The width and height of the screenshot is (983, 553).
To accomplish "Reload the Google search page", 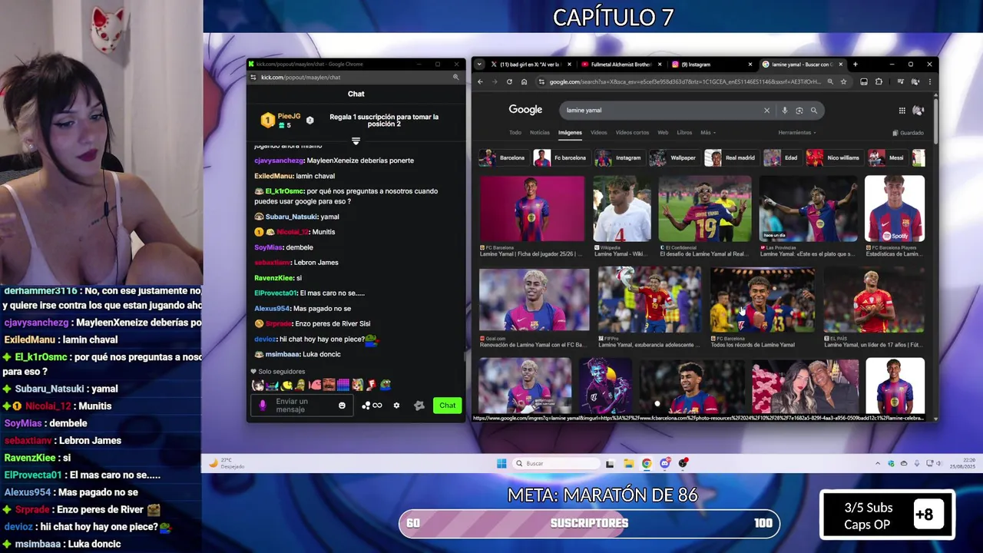I will [x=508, y=81].
